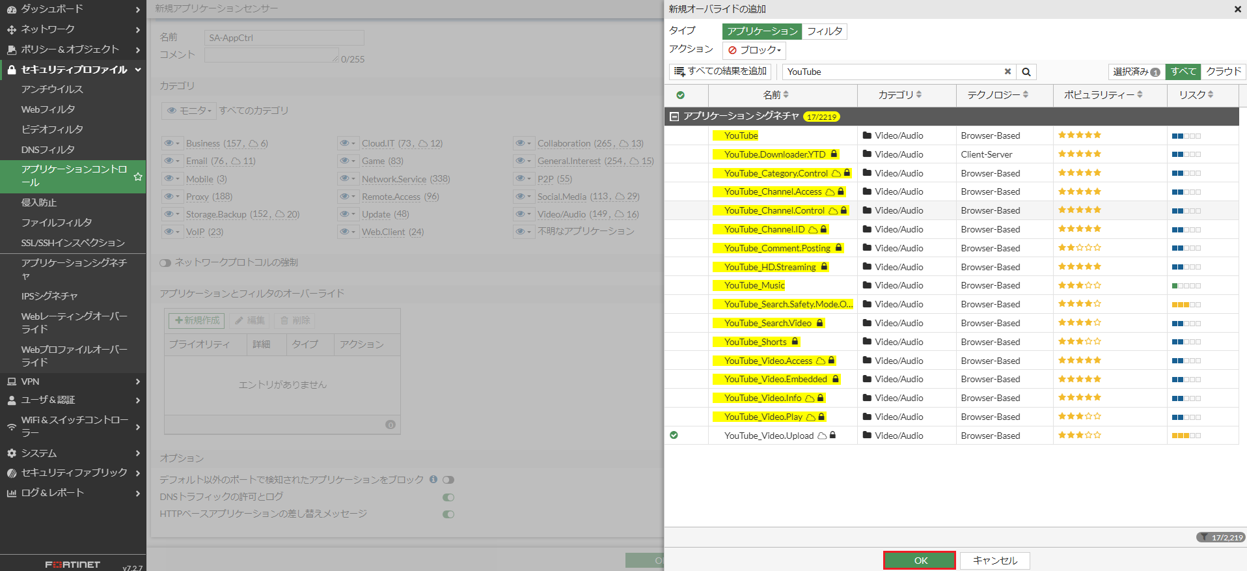Image resolution: width=1247 pixels, height=571 pixels.
Task: Click the OK button
Action: [x=920, y=561]
